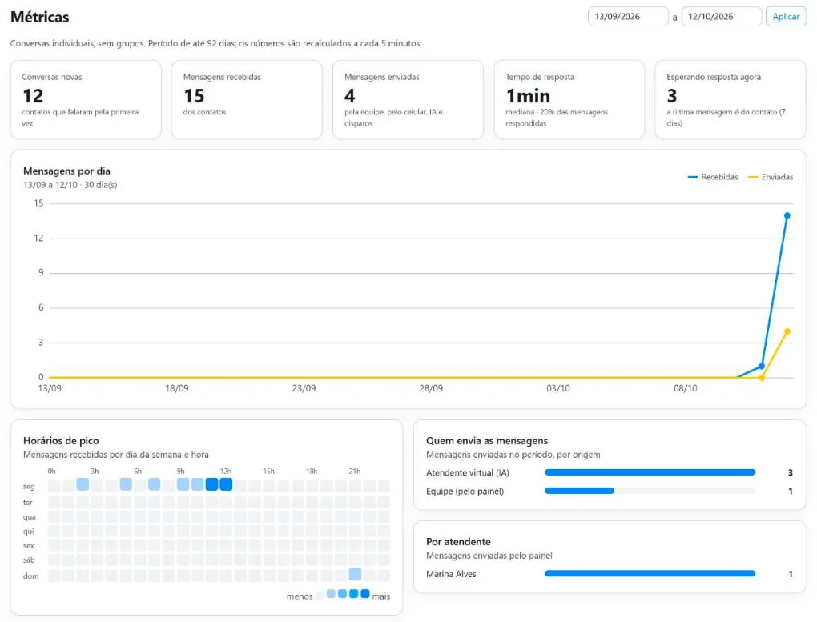The image size is (817, 622).
Task: Click the 28/09 date on the chart axis
Action: (x=431, y=388)
